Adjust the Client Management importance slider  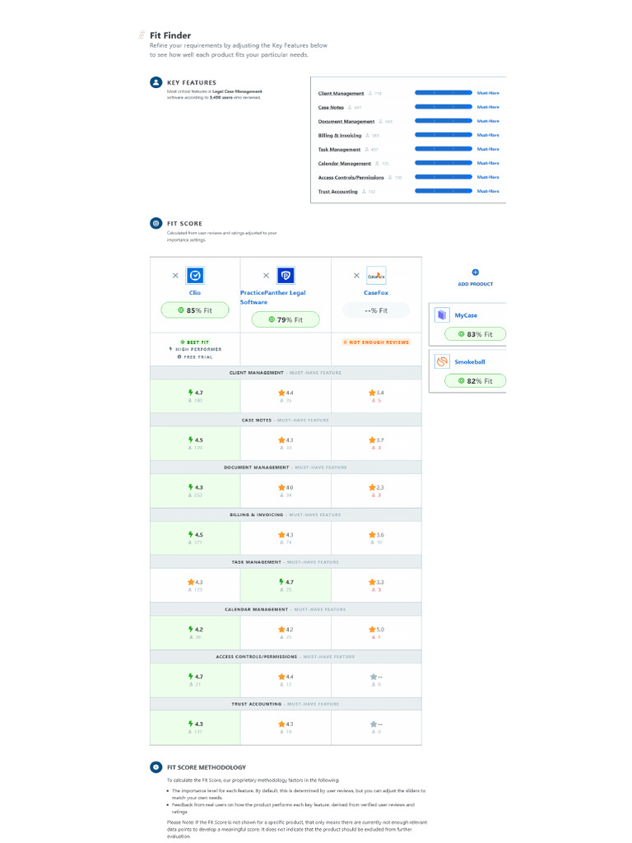point(444,93)
